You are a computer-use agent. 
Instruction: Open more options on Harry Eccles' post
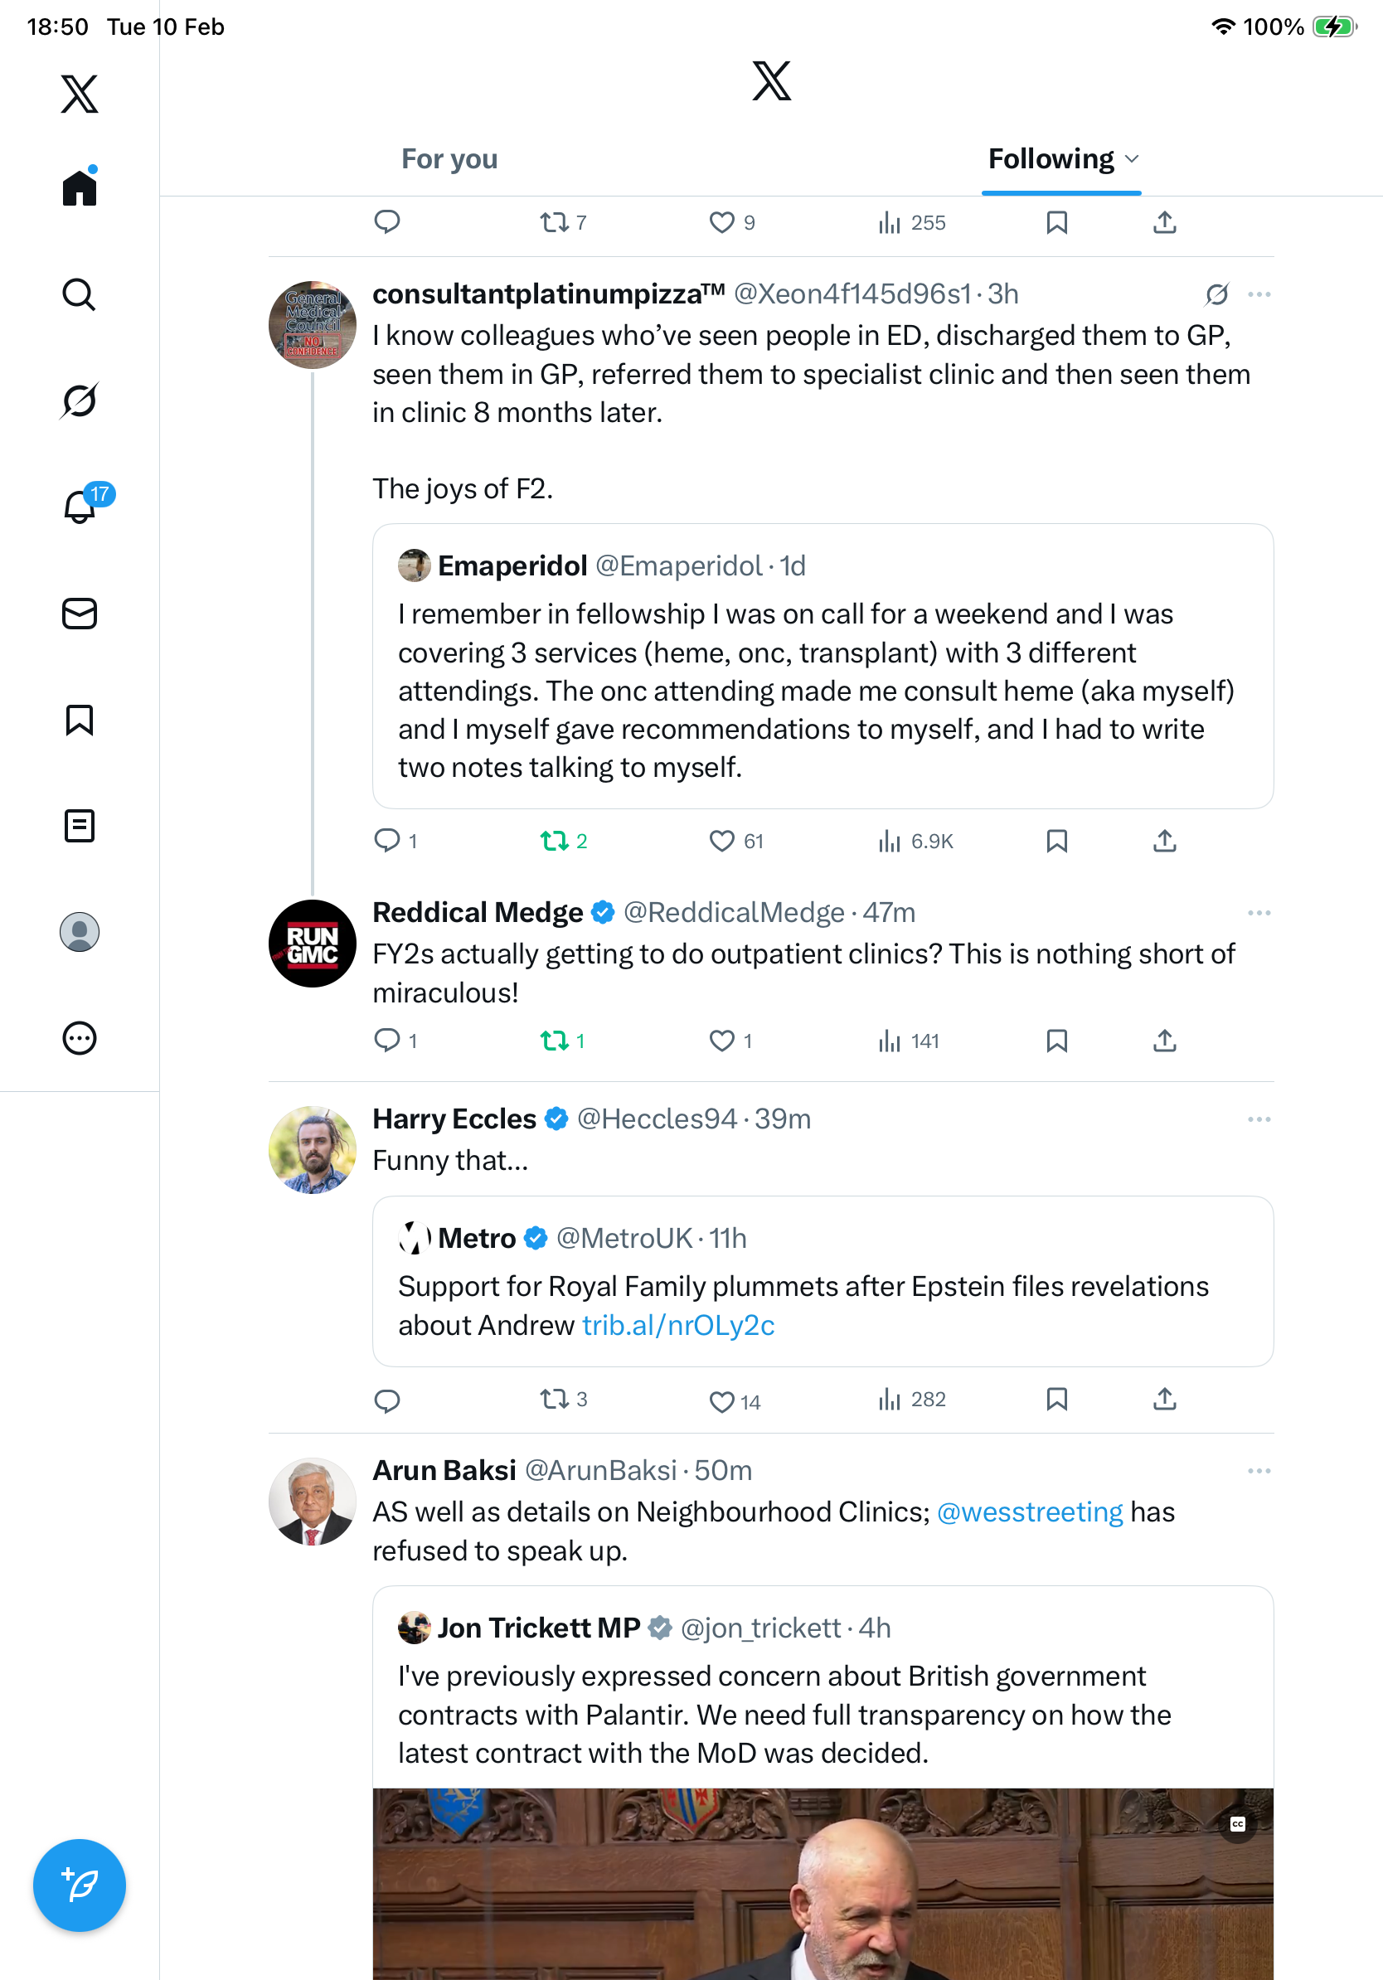[1259, 1119]
